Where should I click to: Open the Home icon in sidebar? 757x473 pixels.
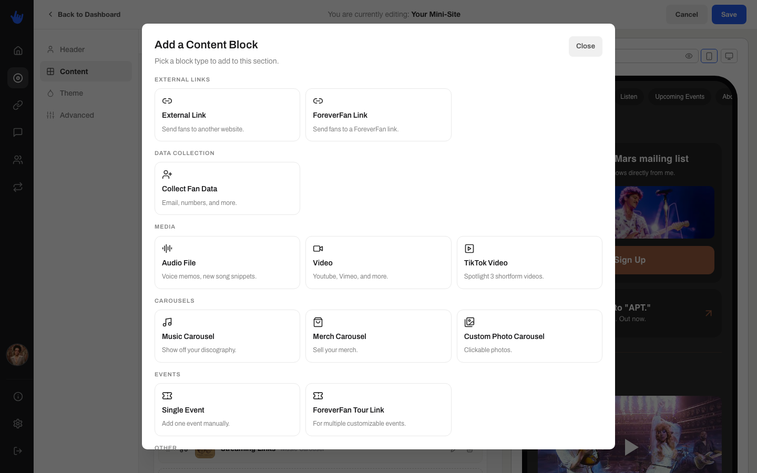pyautogui.click(x=18, y=50)
